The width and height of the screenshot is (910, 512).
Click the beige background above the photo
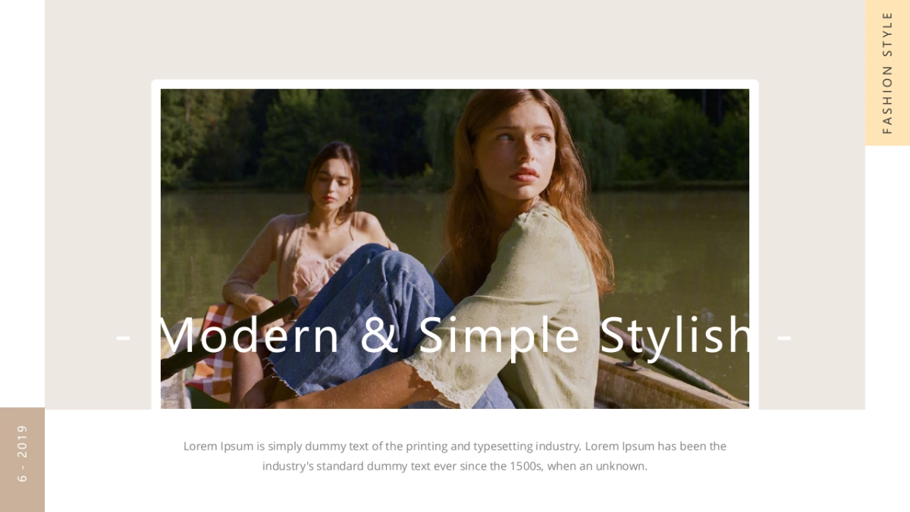click(455, 39)
